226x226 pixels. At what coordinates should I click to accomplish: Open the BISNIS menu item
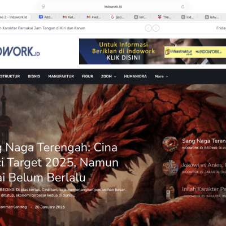(34, 76)
